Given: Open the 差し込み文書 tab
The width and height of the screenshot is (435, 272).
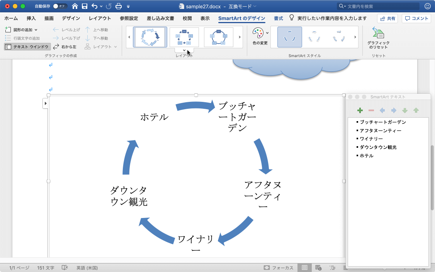Looking at the screenshot, I should [160, 18].
